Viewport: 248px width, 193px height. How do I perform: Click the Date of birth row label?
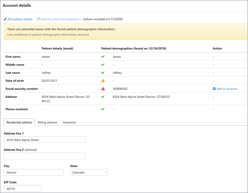pyautogui.click(x=15, y=81)
